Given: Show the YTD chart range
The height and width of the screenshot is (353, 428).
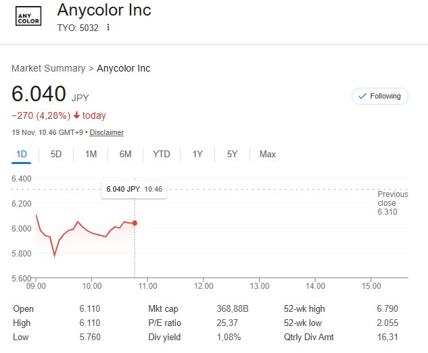Looking at the screenshot, I should 162,154.
